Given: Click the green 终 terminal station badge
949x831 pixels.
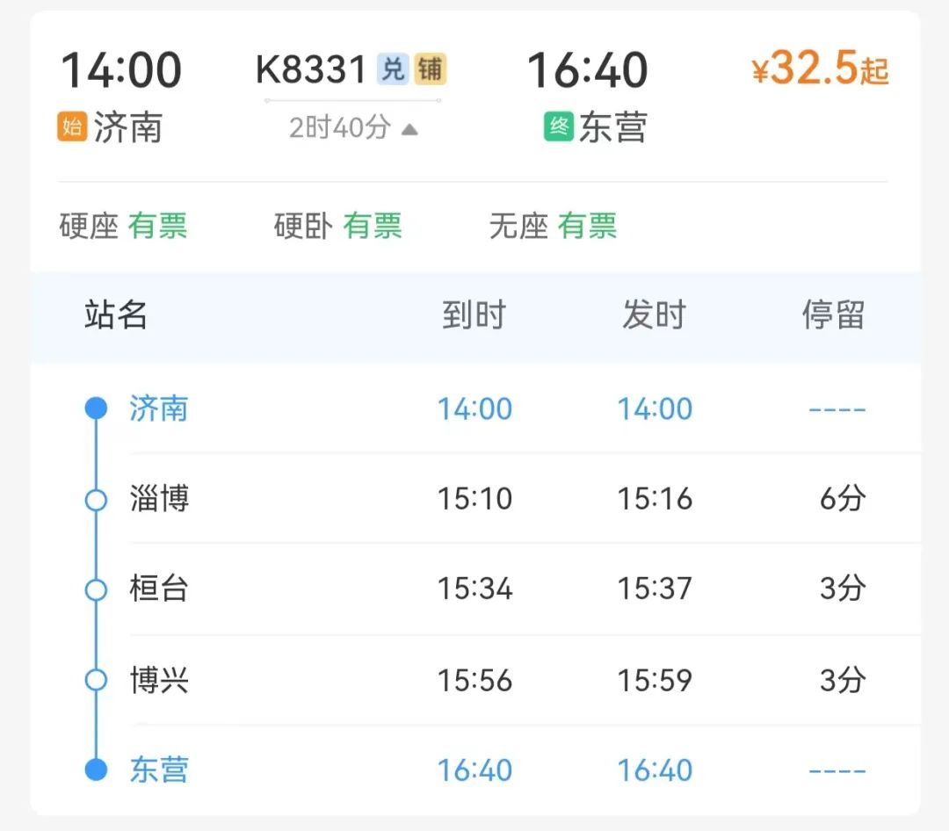Looking at the screenshot, I should point(559,126).
